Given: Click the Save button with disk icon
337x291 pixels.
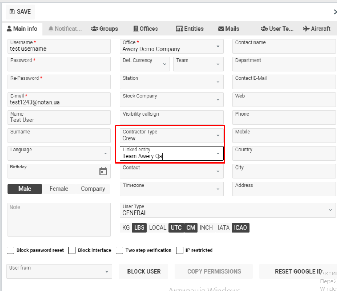Looking at the screenshot, I should [20, 12].
